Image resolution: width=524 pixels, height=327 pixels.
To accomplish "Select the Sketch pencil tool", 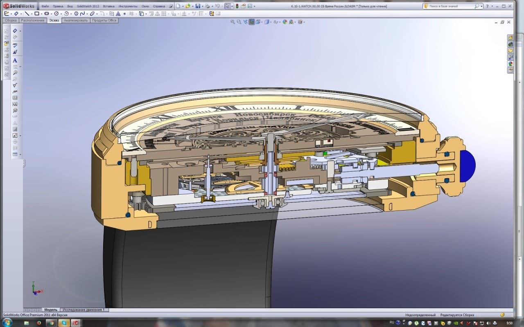I will (x=7, y=13).
